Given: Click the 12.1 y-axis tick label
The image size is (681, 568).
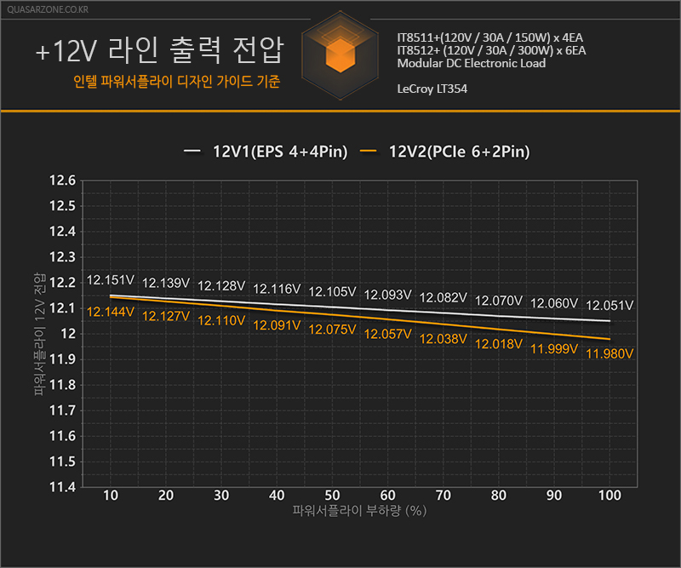Looking at the screenshot, I should pos(62,308).
